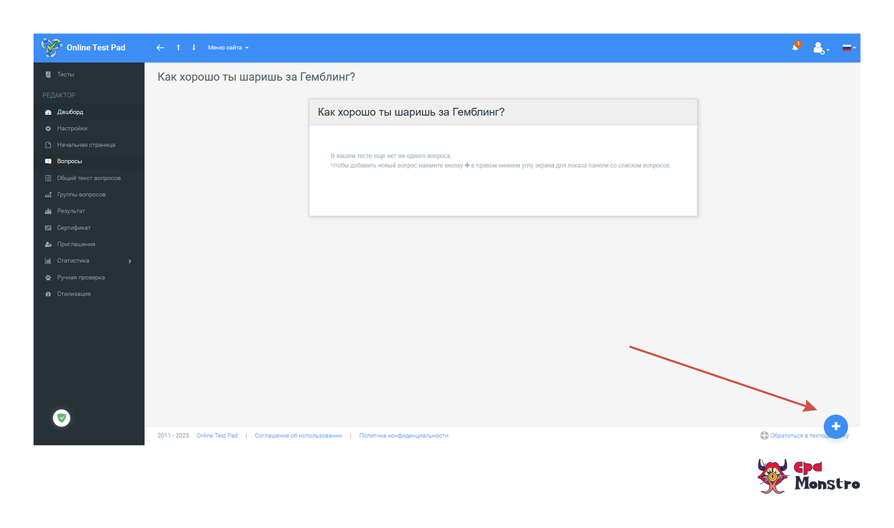Click the Настройки gear icon
Viewport: 894px width, 528px height.
[x=48, y=129]
